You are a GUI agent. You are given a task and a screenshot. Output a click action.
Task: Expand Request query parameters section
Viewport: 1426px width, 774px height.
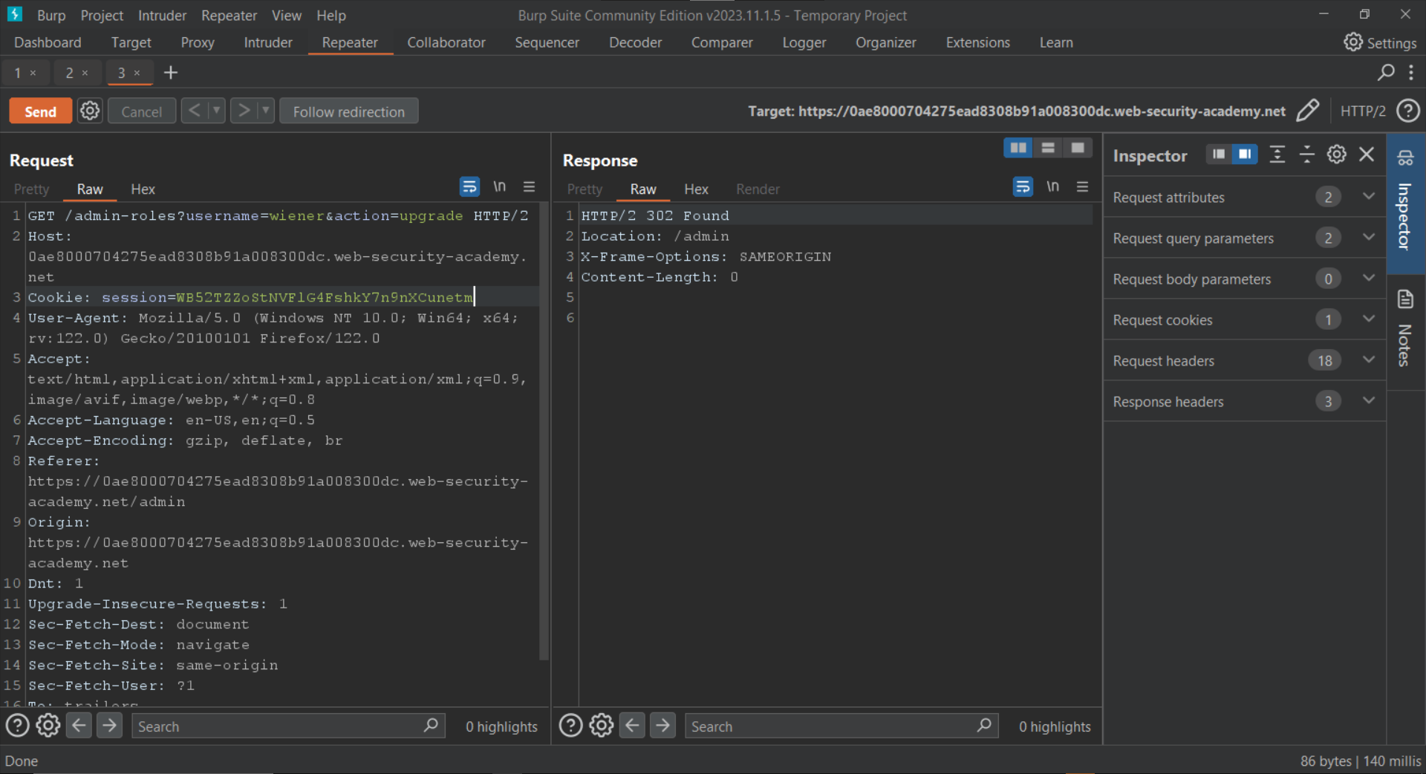pos(1368,238)
